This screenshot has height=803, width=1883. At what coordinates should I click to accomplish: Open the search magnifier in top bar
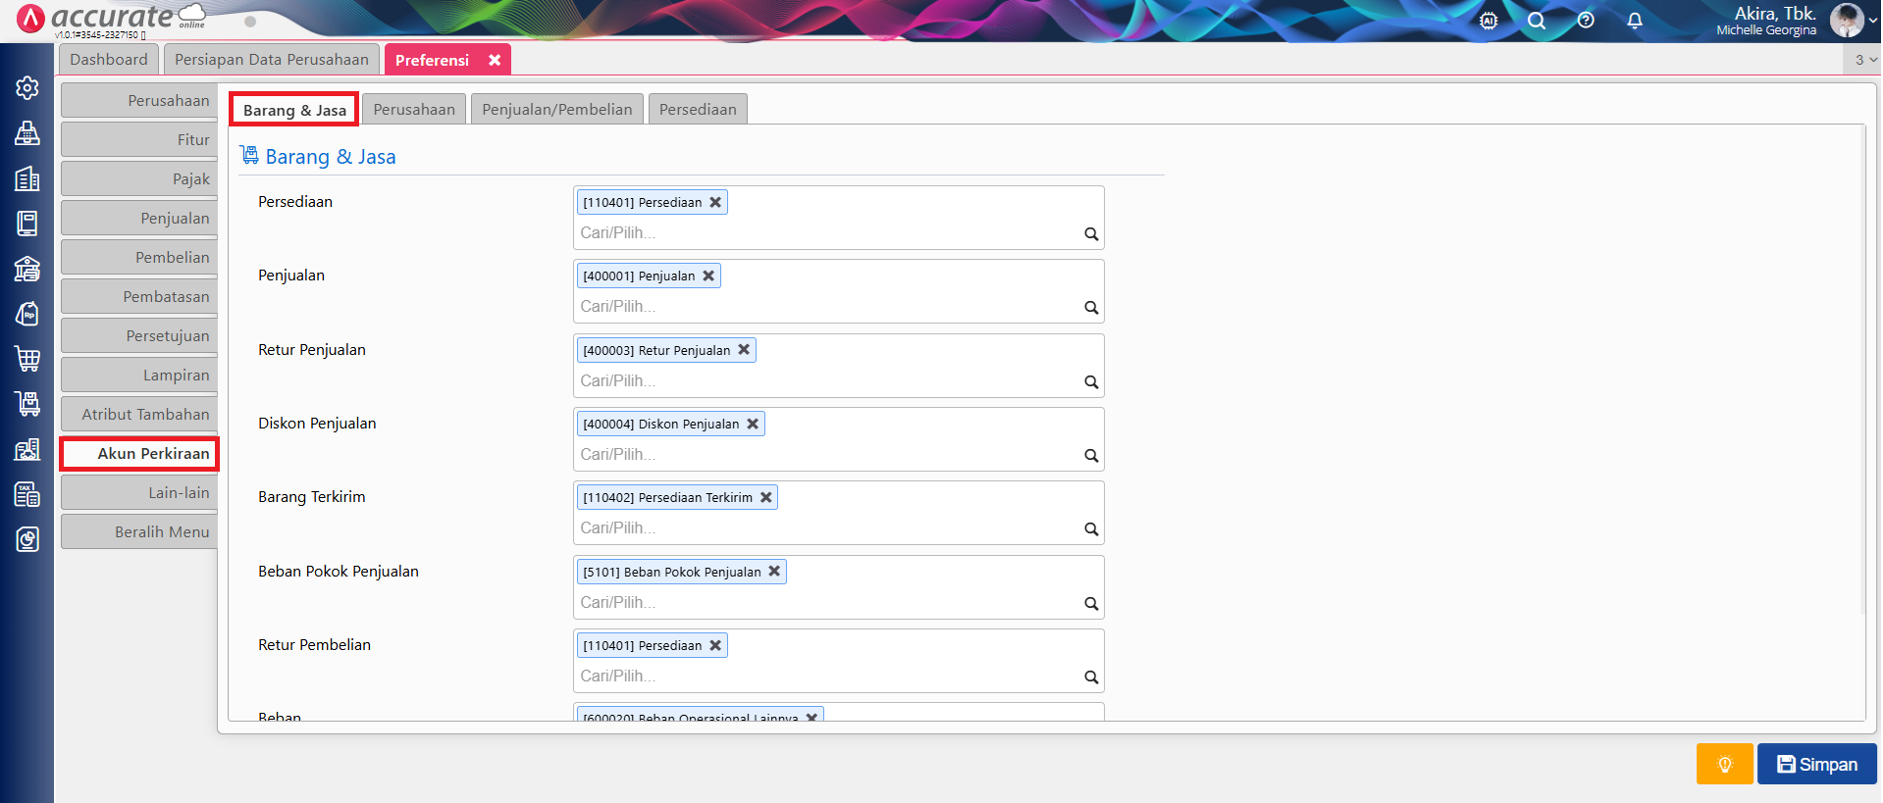click(x=1536, y=21)
